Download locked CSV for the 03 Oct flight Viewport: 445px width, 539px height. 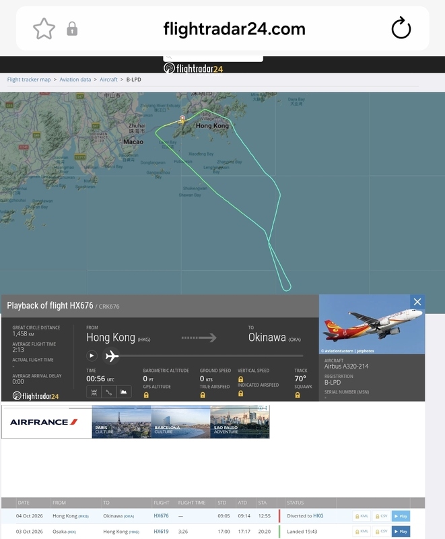click(381, 532)
